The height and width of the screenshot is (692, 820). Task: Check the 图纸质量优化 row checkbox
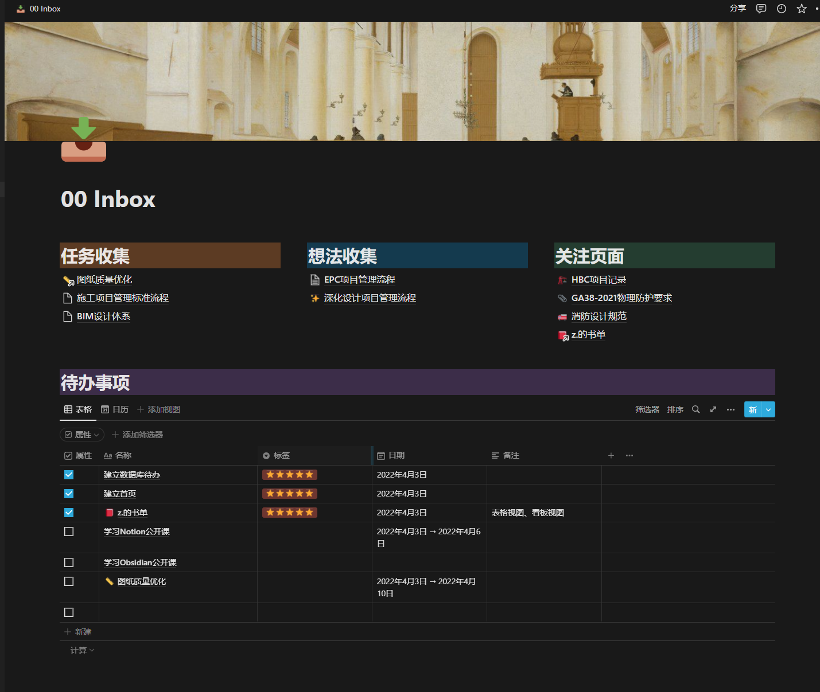coord(69,581)
